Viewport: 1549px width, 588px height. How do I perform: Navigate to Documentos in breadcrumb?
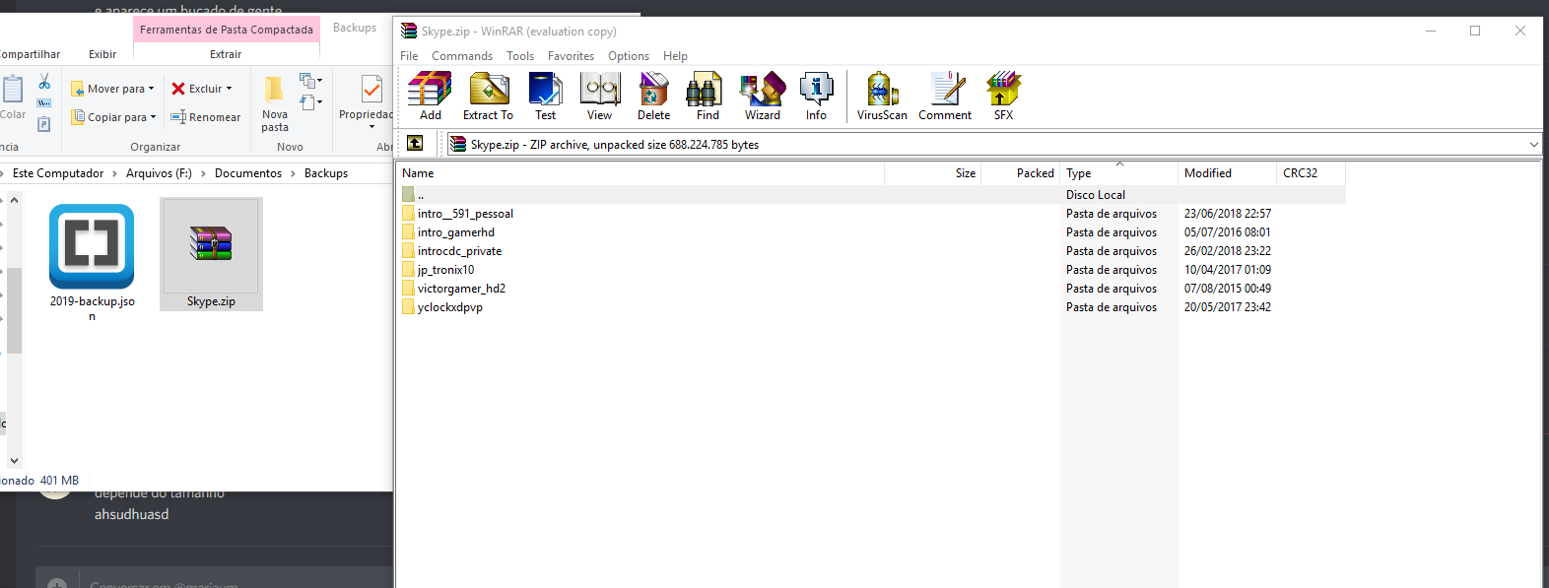[x=248, y=173]
